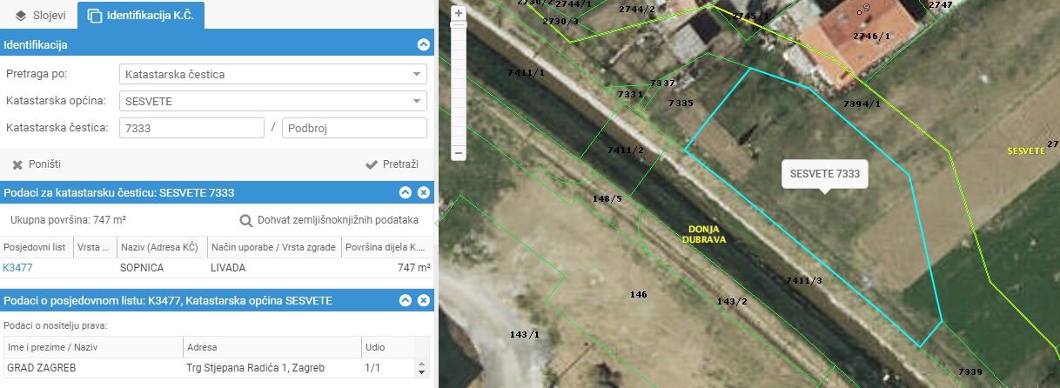Collapse the parcel data section for SESVETE 7333
This screenshot has height=388, width=1060.
click(x=406, y=192)
